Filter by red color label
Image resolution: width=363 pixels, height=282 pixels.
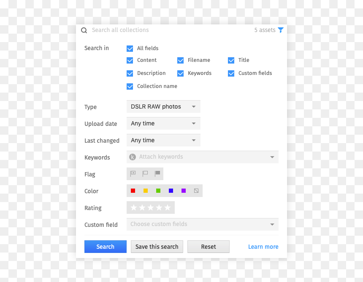click(133, 191)
